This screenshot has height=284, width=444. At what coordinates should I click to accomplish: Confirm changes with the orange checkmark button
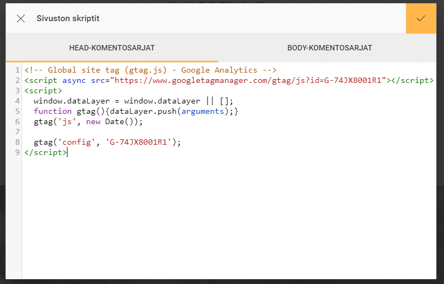pyautogui.click(x=421, y=18)
